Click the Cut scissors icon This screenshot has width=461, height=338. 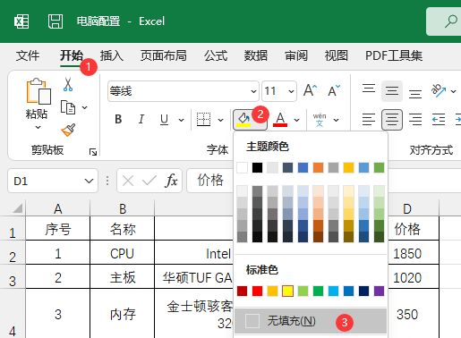[x=68, y=84]
